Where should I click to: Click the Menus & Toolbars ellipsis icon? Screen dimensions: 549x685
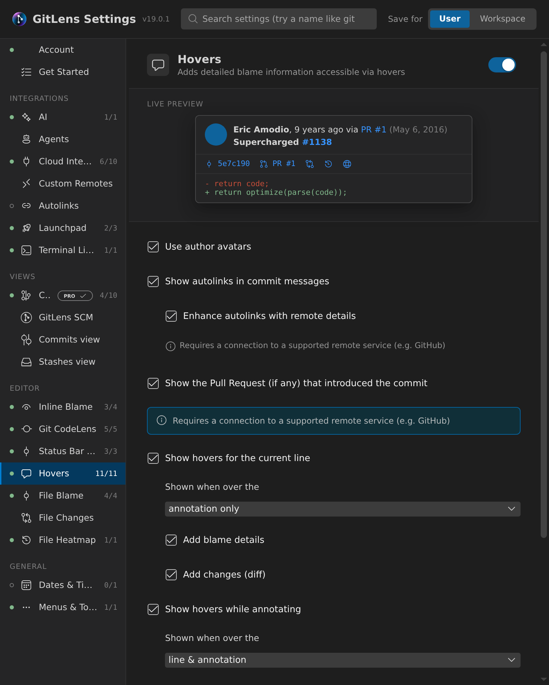pyautogui.click(x=26, y=607)
